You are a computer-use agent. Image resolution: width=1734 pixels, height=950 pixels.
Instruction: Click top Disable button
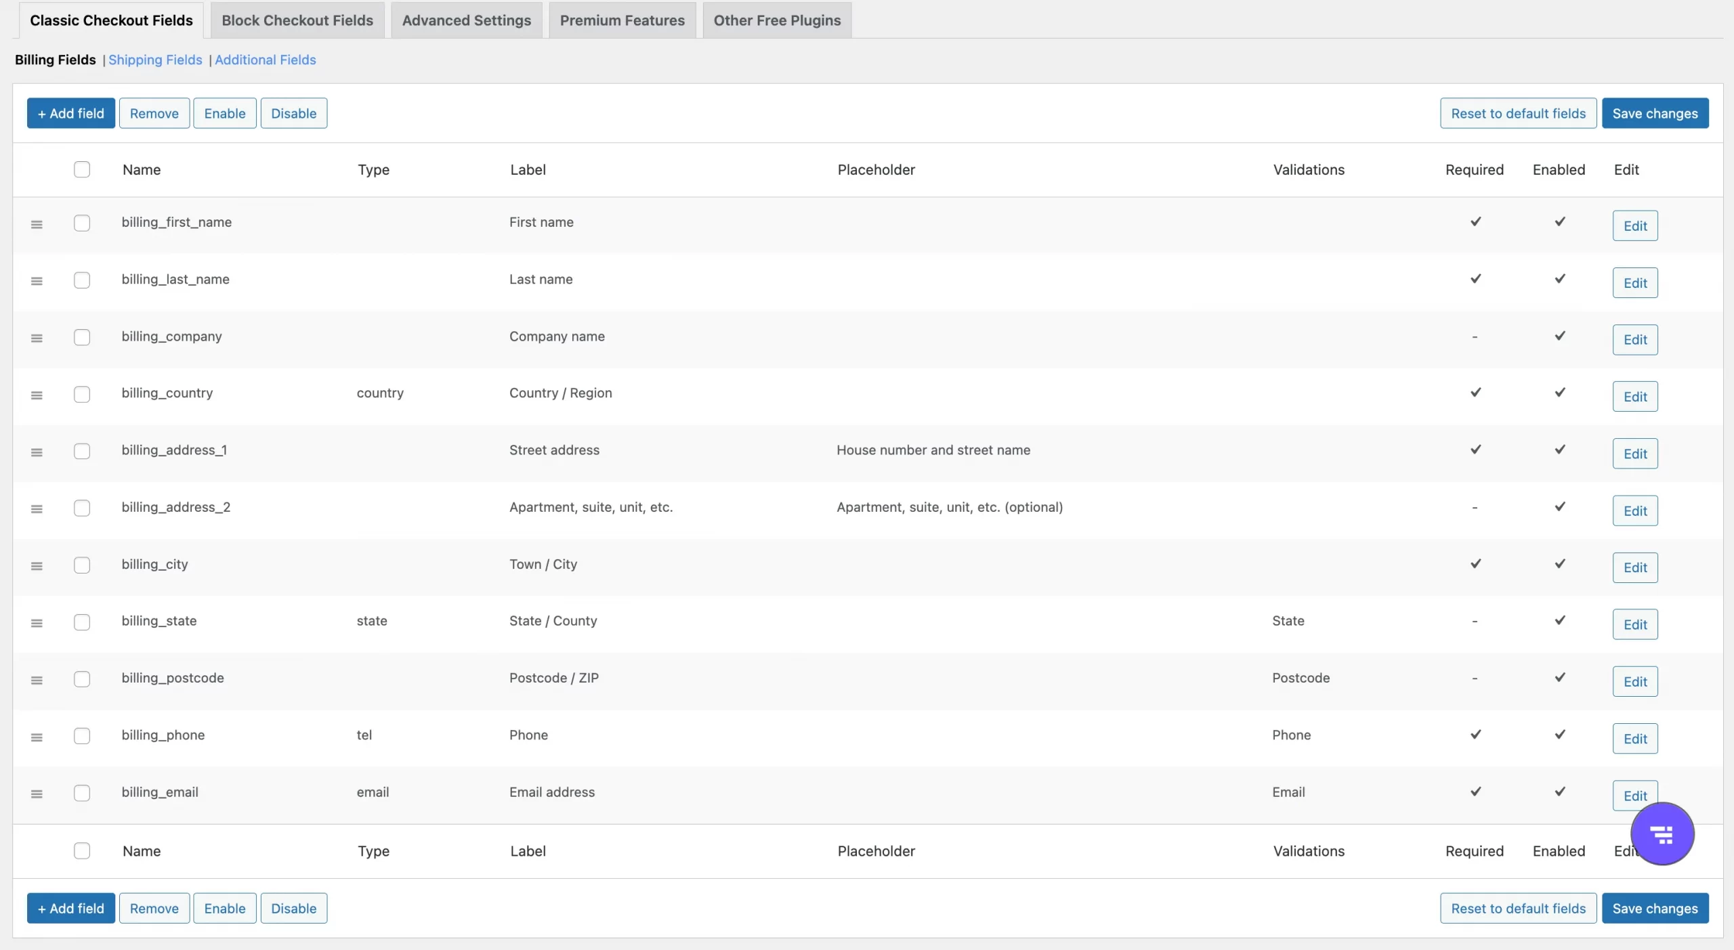coord(294,113)
